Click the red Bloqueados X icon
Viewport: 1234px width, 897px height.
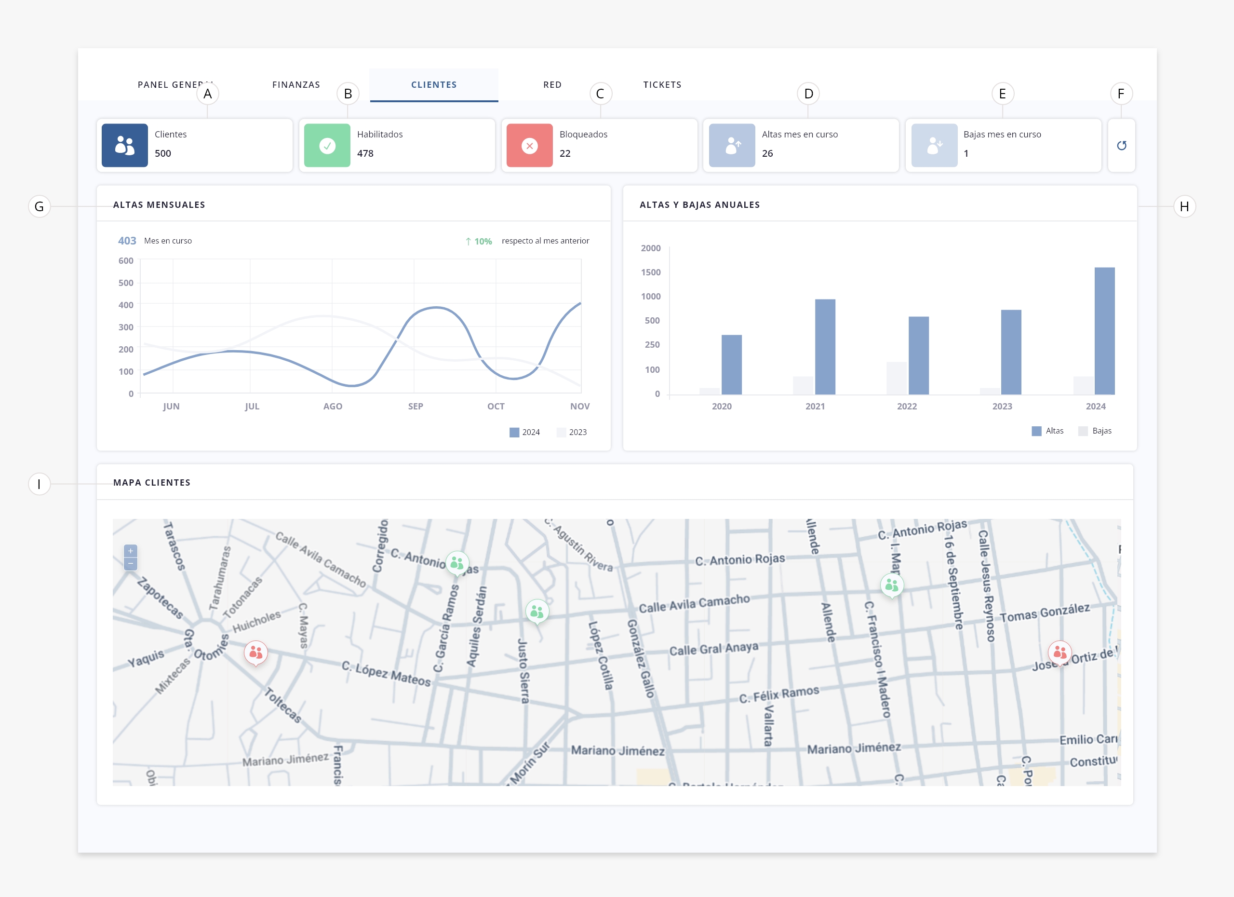click(529, 145)
